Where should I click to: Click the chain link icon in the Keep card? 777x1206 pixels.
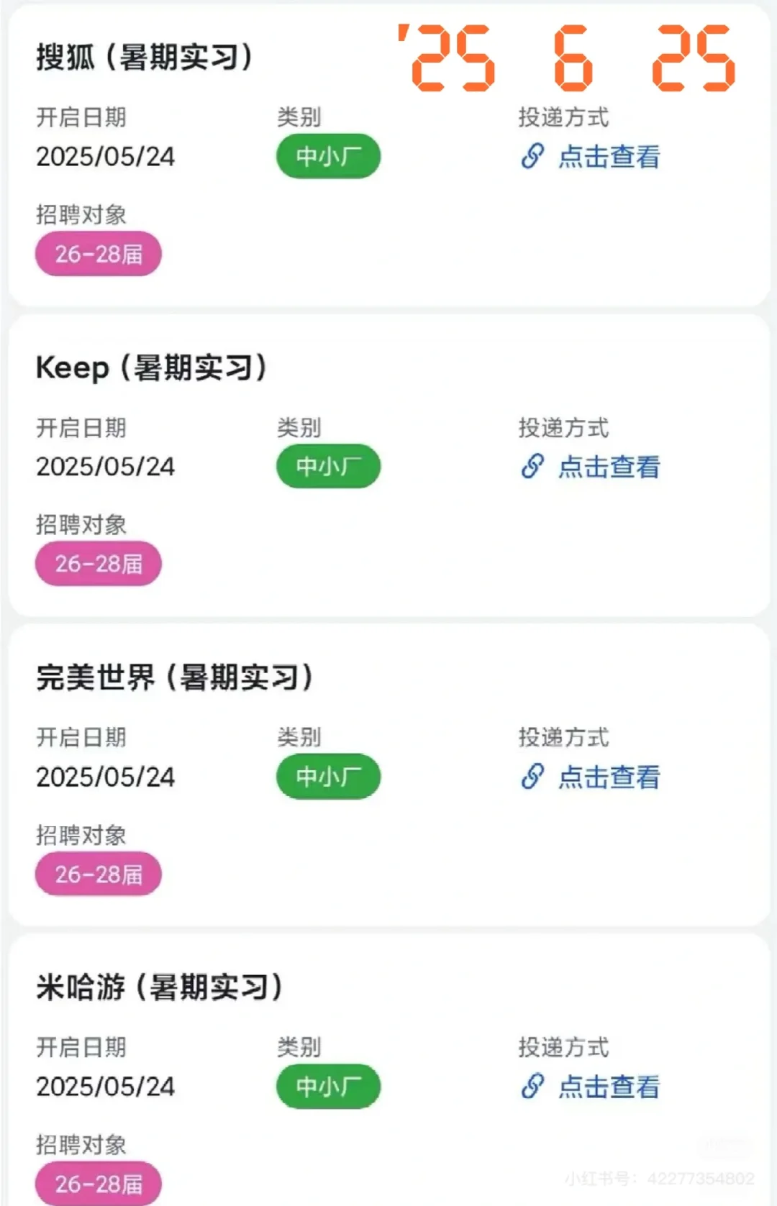click(x=532, y=466)
